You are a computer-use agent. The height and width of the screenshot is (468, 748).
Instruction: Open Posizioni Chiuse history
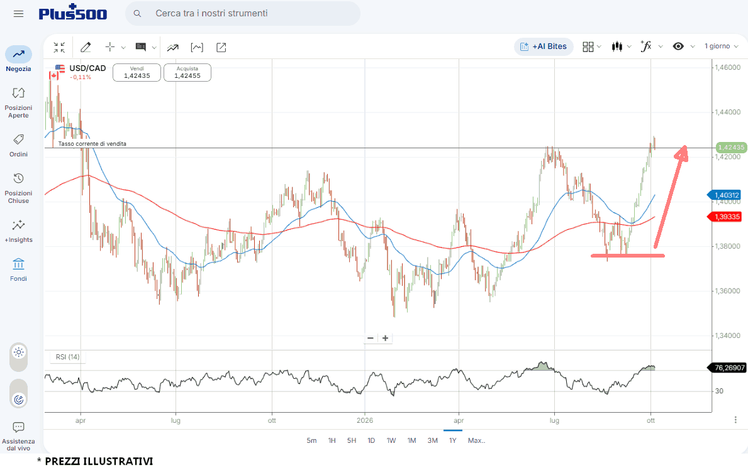click(x=19, y=188)
